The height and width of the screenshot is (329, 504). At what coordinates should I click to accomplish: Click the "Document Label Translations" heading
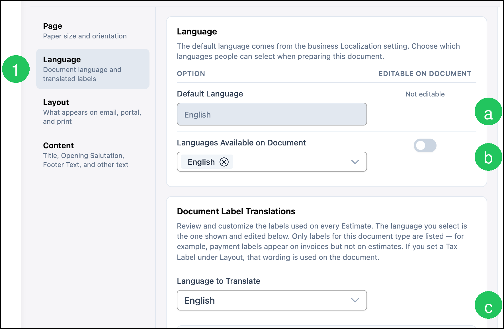pyautogui.click(x=236, y=211)
